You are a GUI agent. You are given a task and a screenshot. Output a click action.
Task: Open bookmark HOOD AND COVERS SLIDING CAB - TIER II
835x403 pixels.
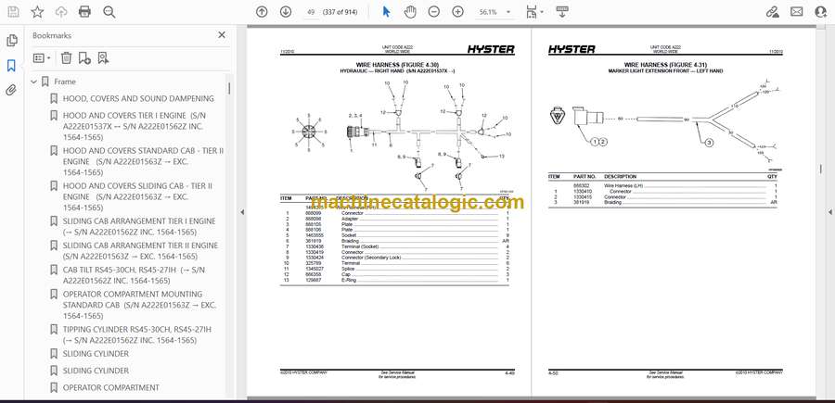click(138, 196)
